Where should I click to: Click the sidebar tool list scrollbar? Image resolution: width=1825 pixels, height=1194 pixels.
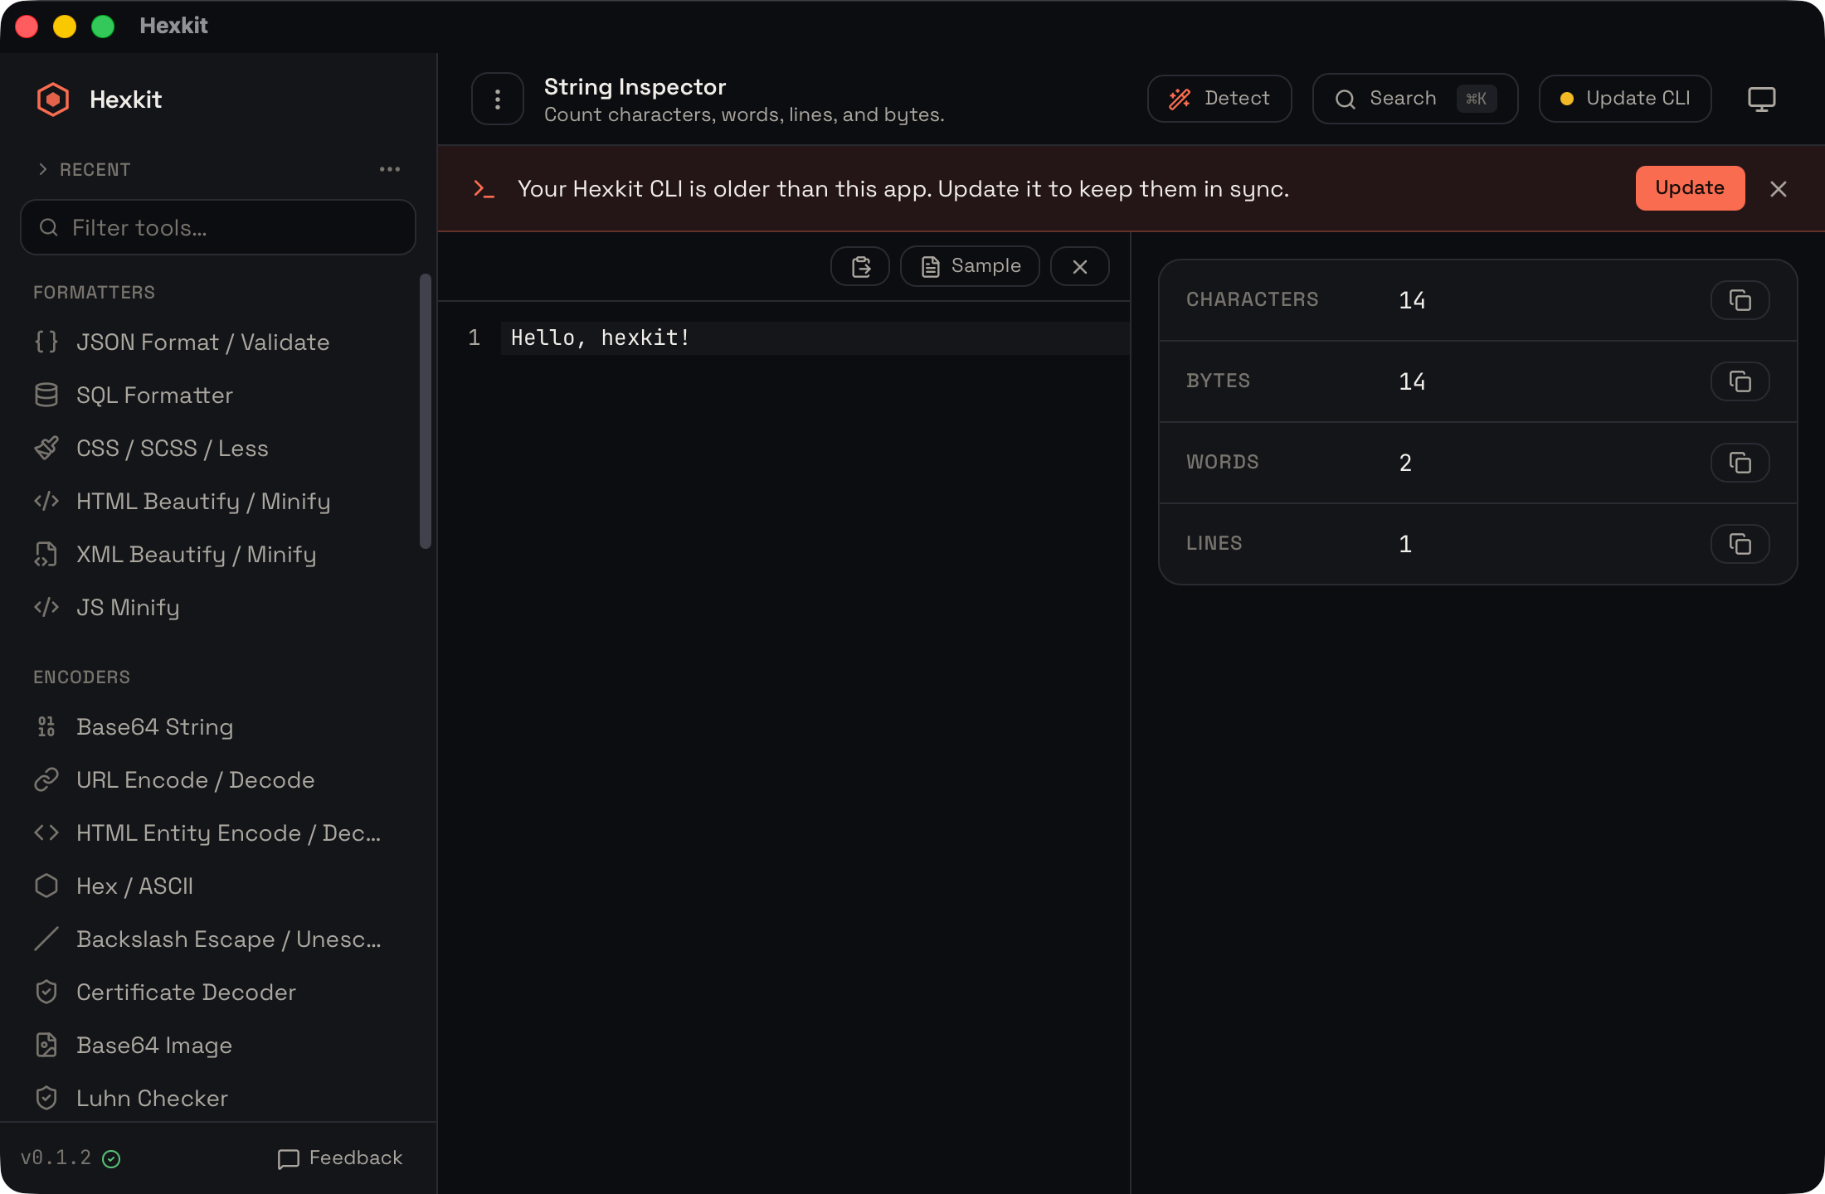[426, 411]
